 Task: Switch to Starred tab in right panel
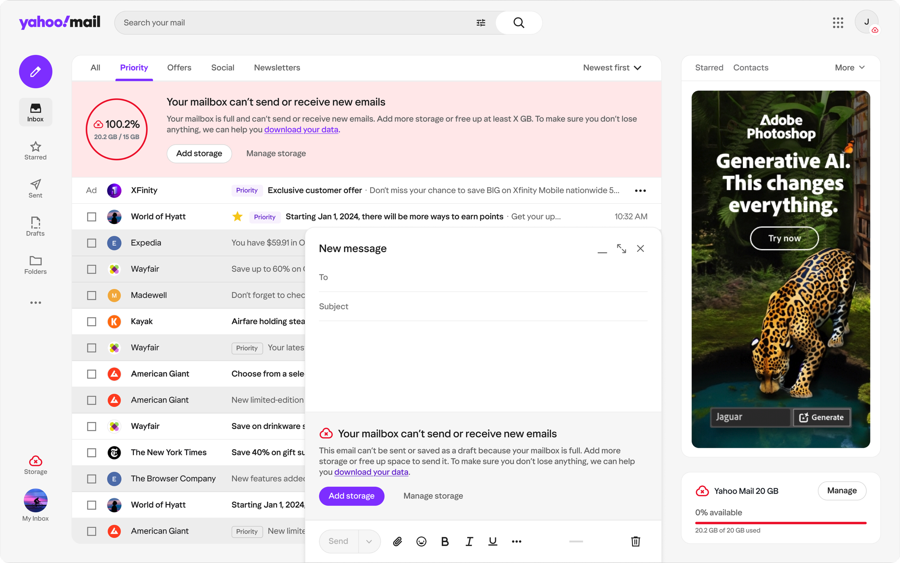709,68
